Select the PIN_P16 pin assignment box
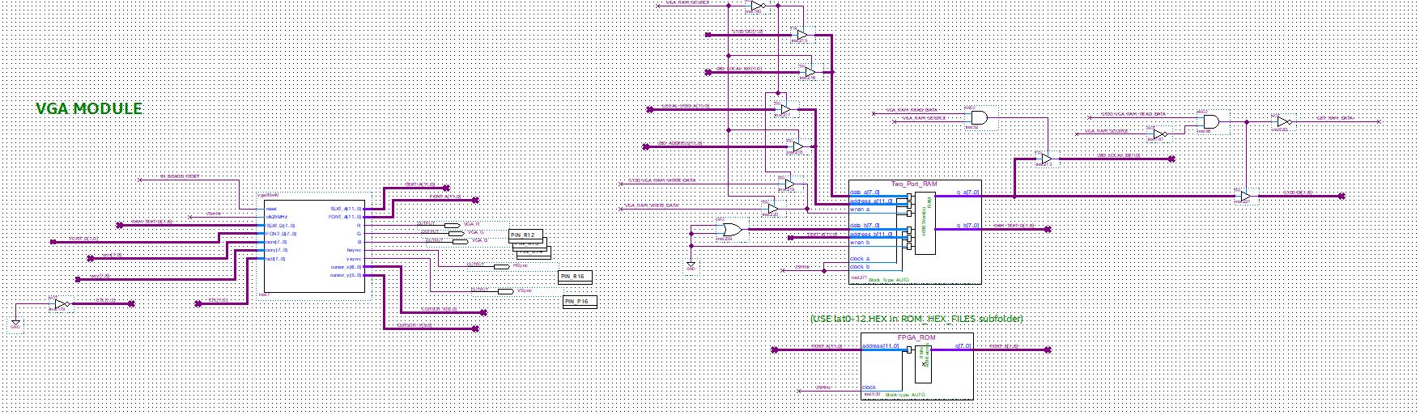The image size is (1420, 415). (x=580, y=302)
